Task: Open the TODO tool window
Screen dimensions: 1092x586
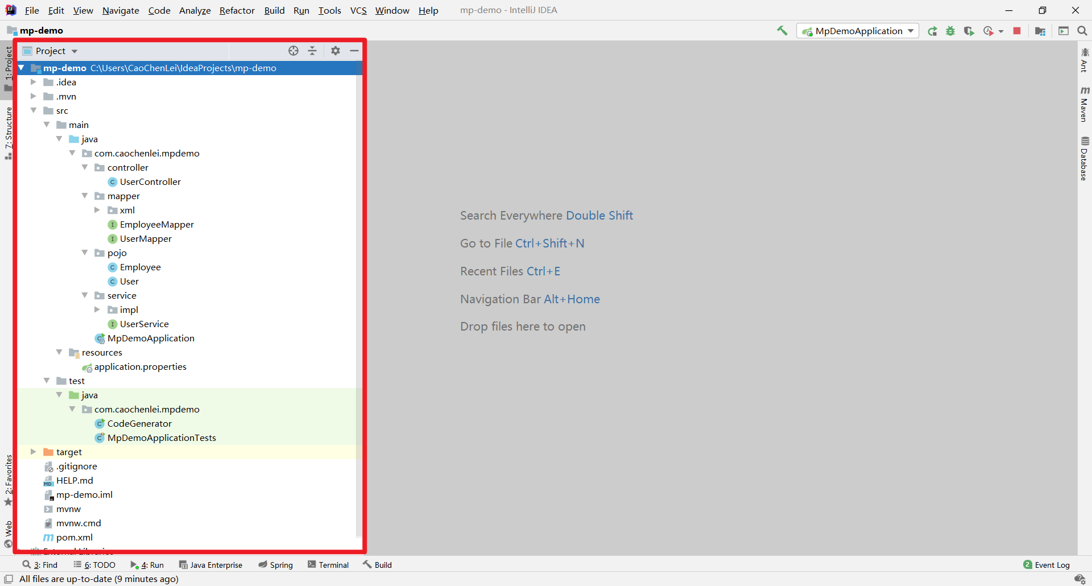Action: click(x=94, y=565)
